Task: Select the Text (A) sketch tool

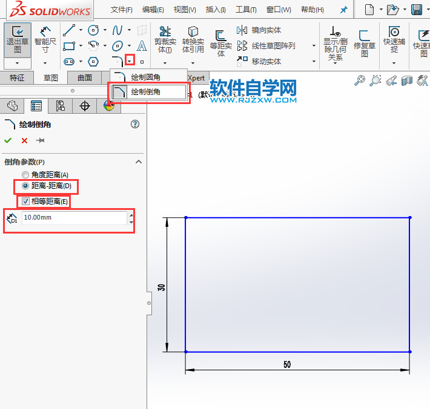Action: point(142,46)
